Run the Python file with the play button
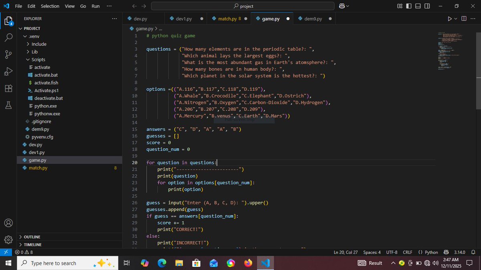This screenshot has width=481, height=270. [450, 18]
